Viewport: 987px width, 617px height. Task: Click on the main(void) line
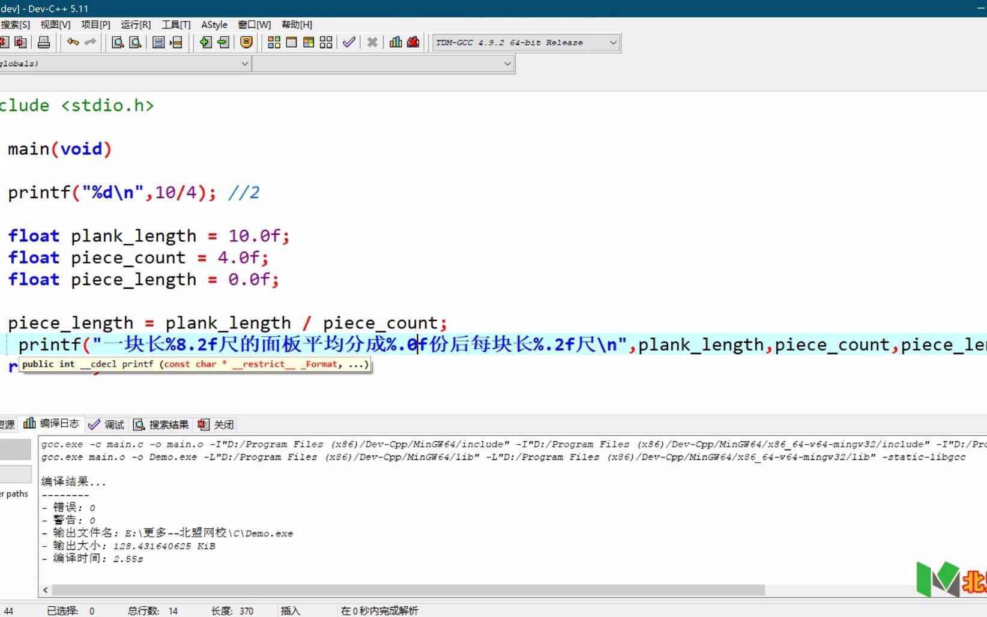tap(59, 149)
